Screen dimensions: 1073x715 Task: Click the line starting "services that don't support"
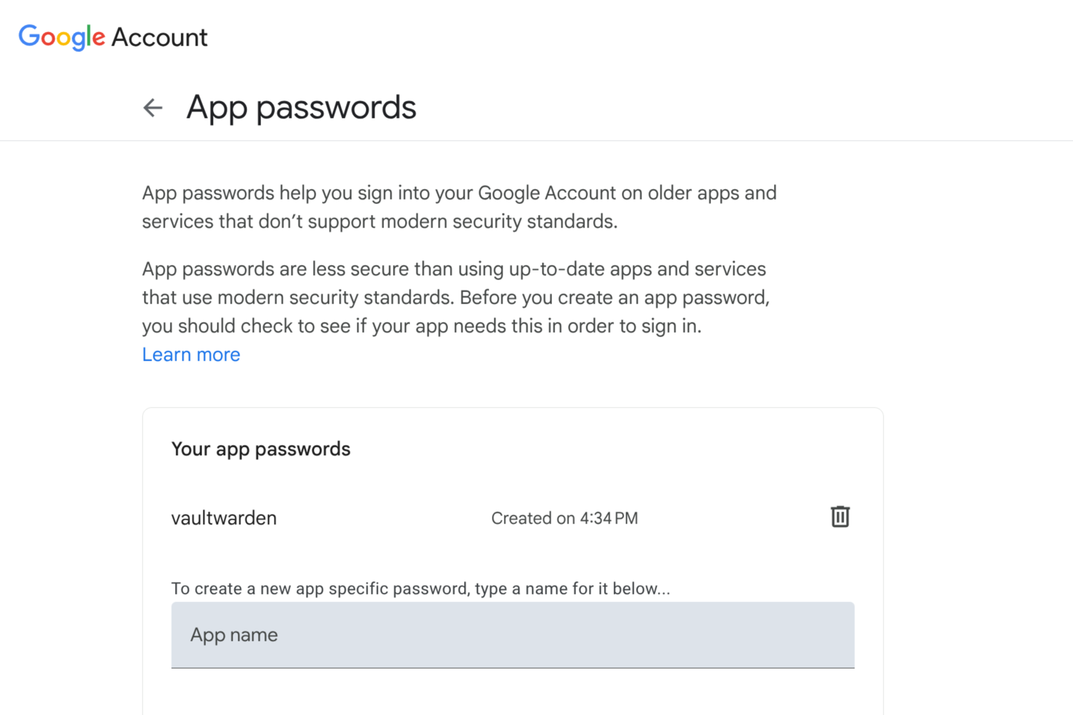379,221
